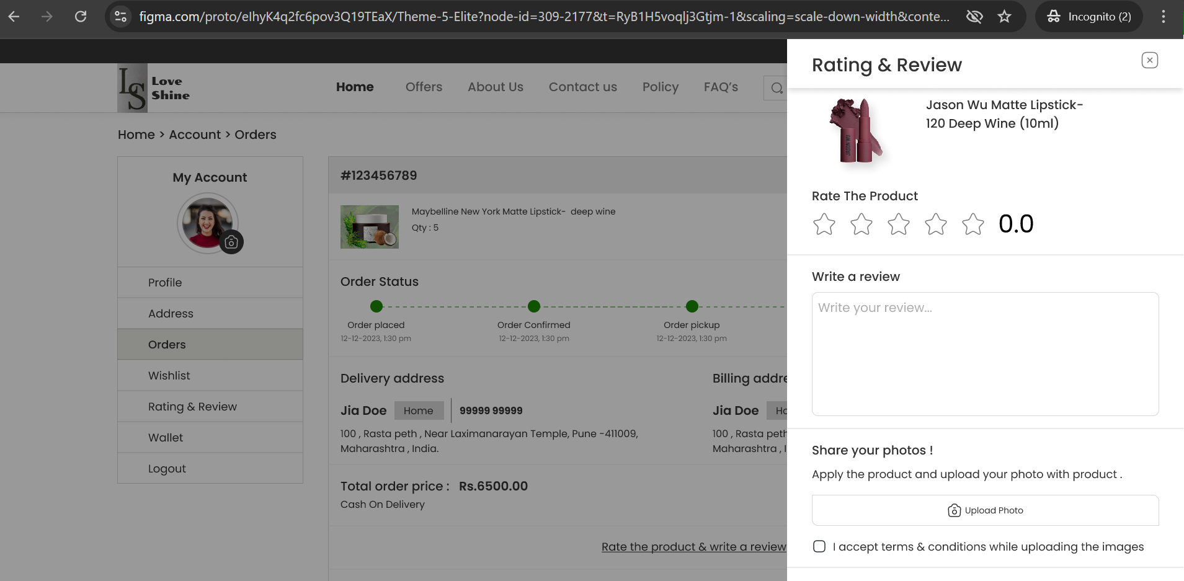The image size is (1184, 581).
Task: Select Logout in My Account sidebar
Action: point(210,469)
